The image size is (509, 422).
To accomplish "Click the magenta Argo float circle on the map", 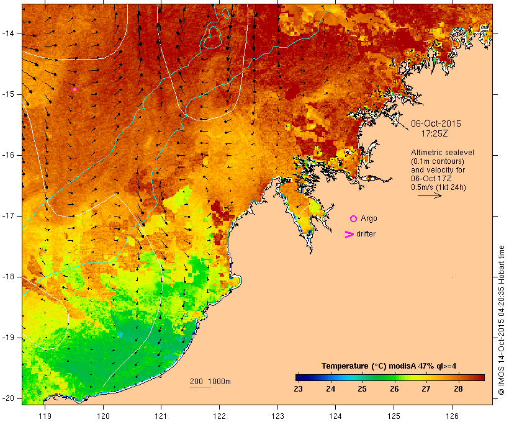I will tap(74, 89).
